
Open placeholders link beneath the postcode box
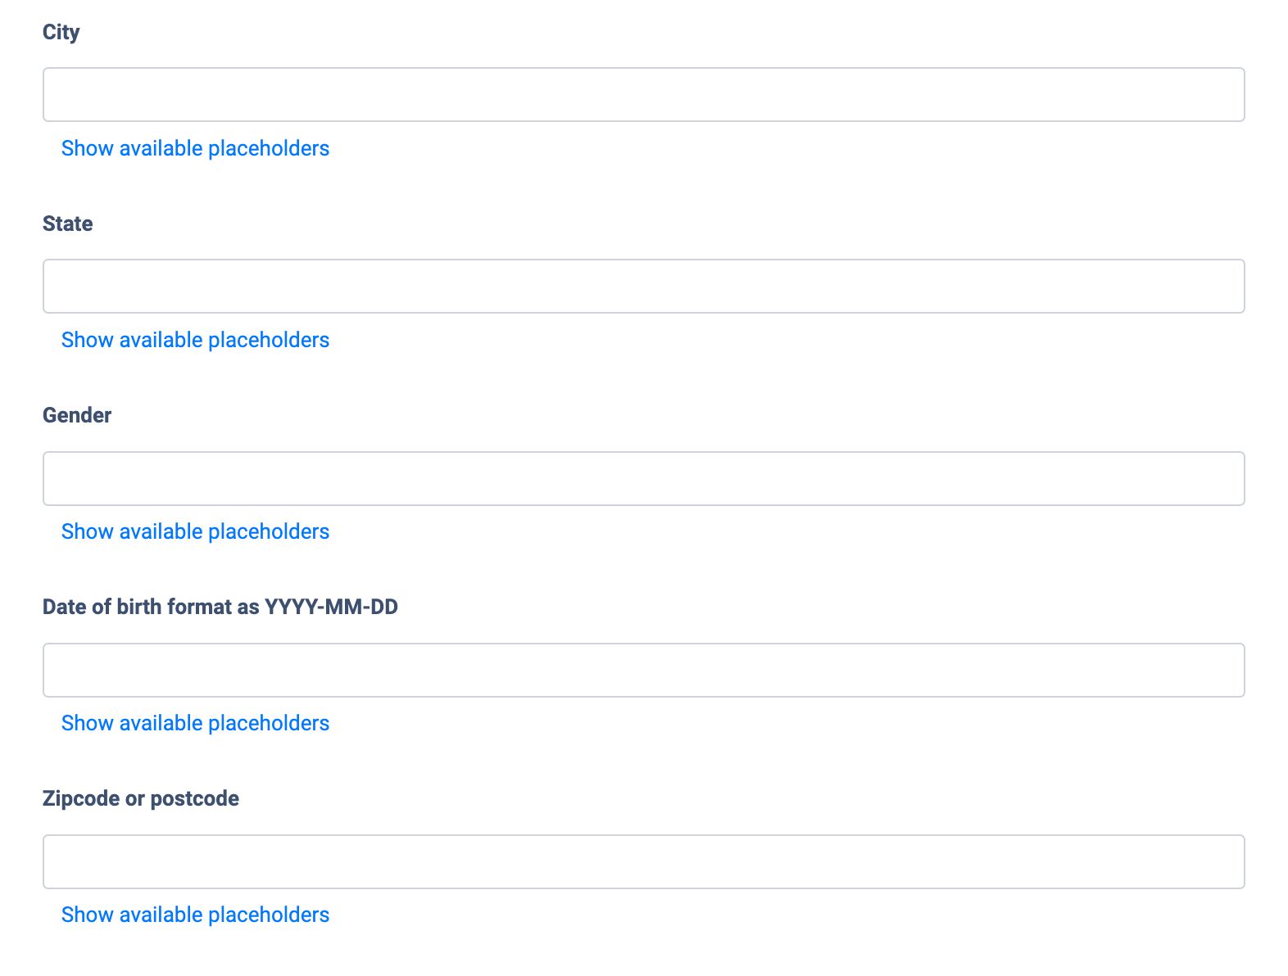pos(195,915)
